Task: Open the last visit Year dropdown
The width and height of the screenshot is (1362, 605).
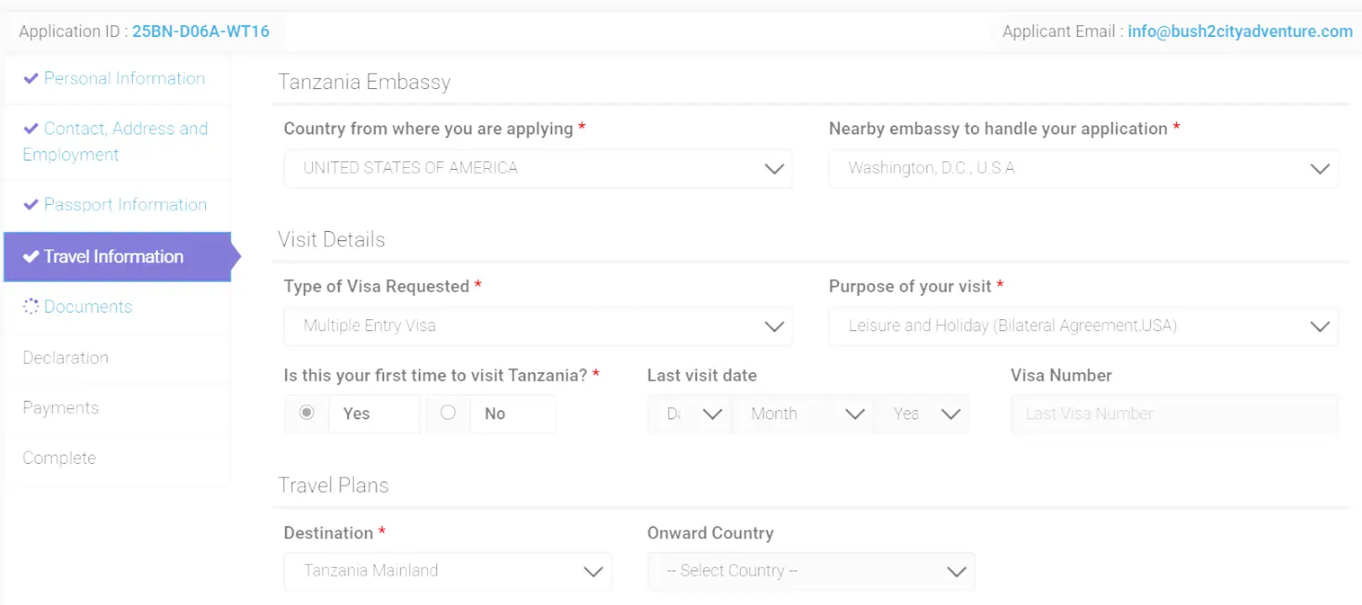Action: tap(924, 413)
